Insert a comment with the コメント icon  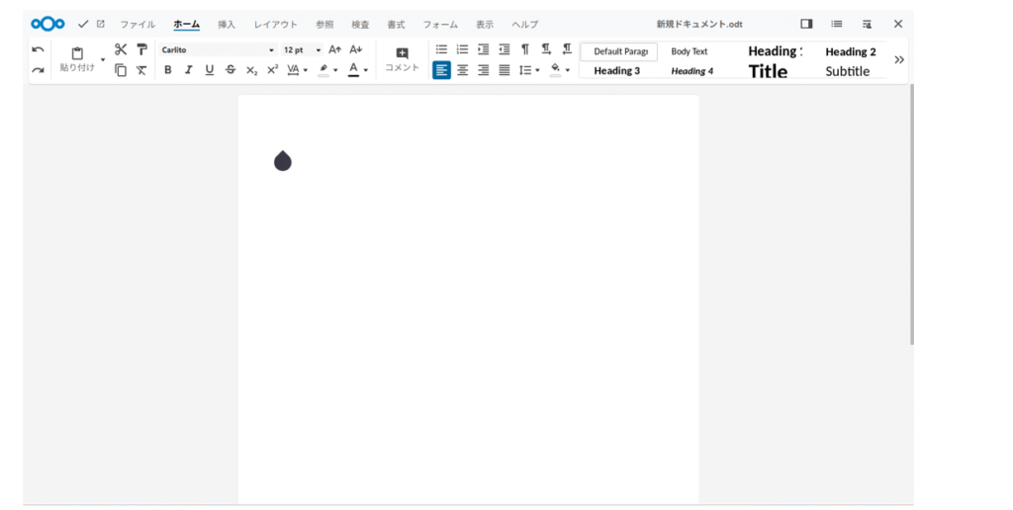[x=402, y=58]
